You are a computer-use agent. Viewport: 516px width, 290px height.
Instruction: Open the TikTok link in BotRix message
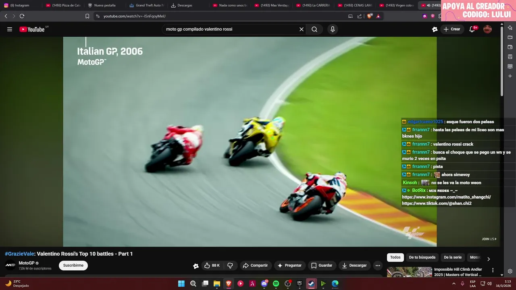pos(437,203)
